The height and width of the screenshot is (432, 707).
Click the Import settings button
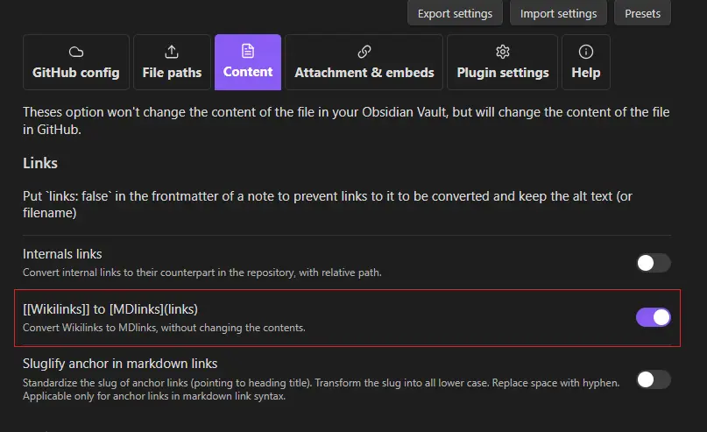point(558,13)
